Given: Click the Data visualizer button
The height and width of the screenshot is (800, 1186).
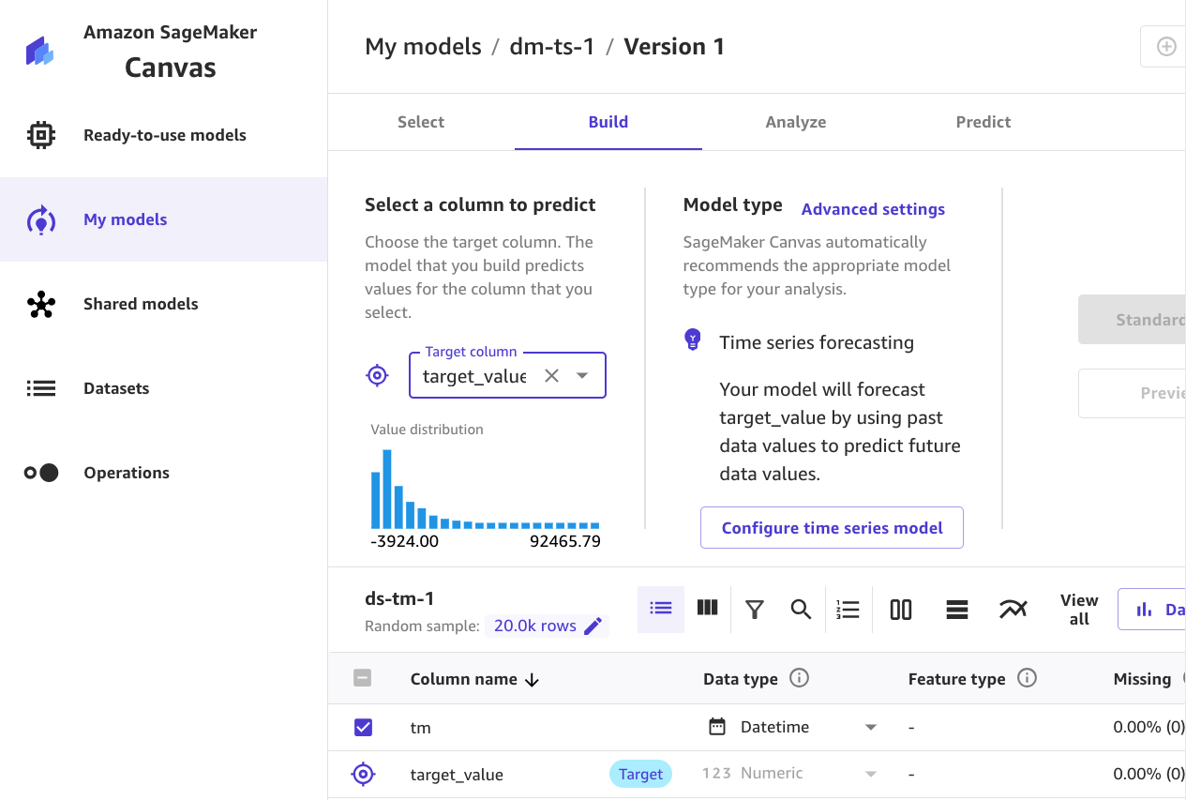Looking at the screenshot, I should point(1152,610).
